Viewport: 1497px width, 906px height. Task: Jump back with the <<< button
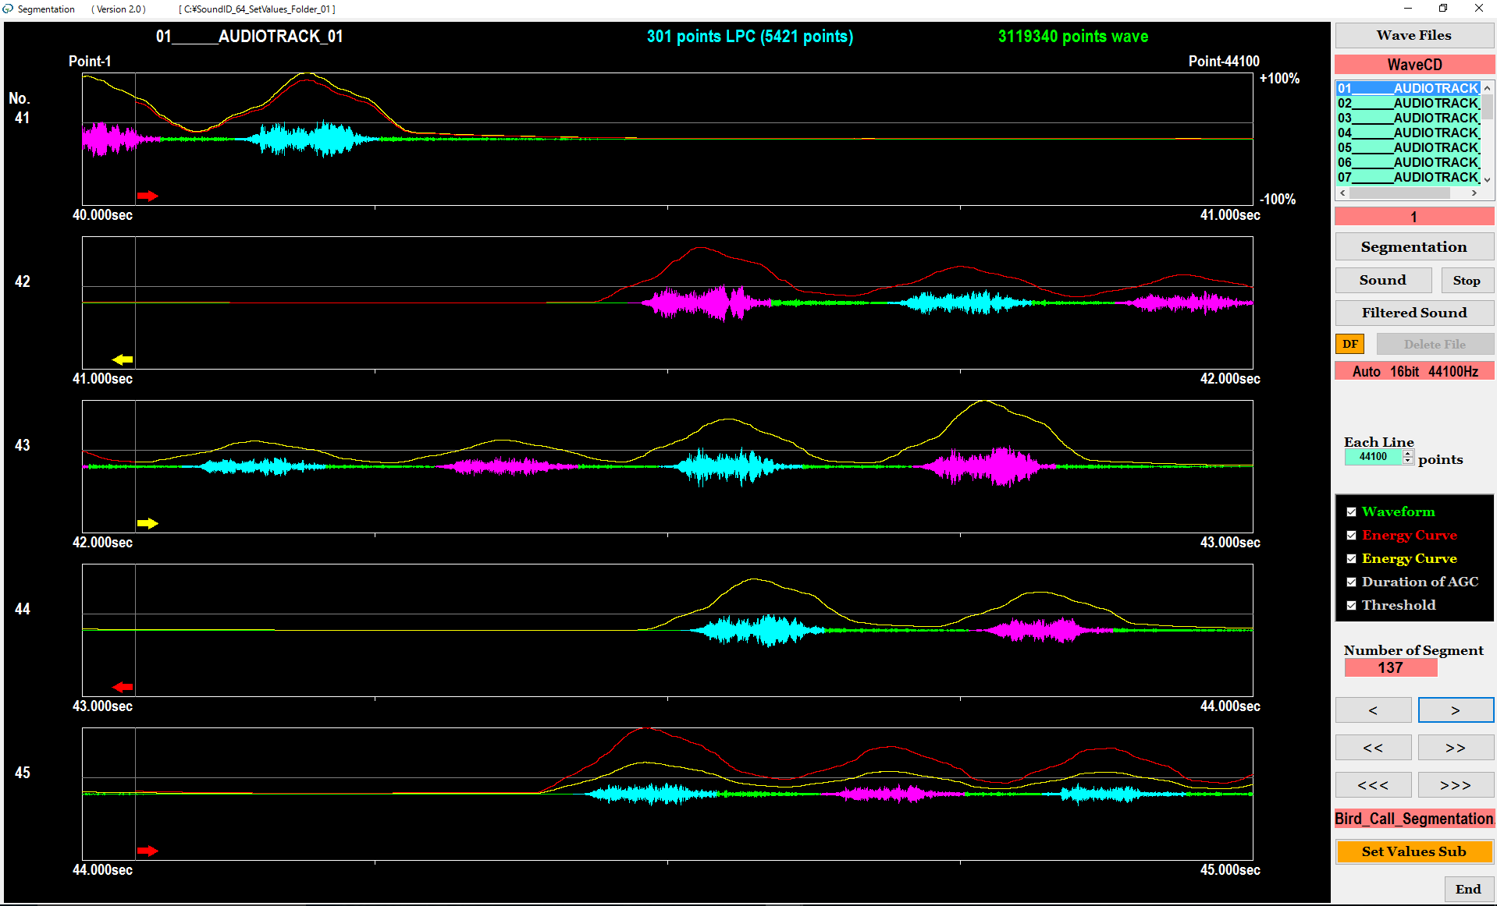(1373, 785)
